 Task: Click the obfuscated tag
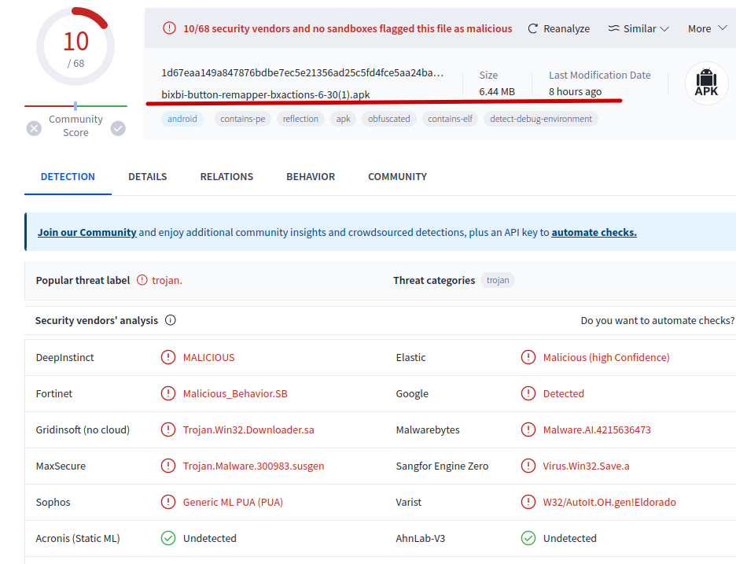pyautogui.click(x=388, y=120)
